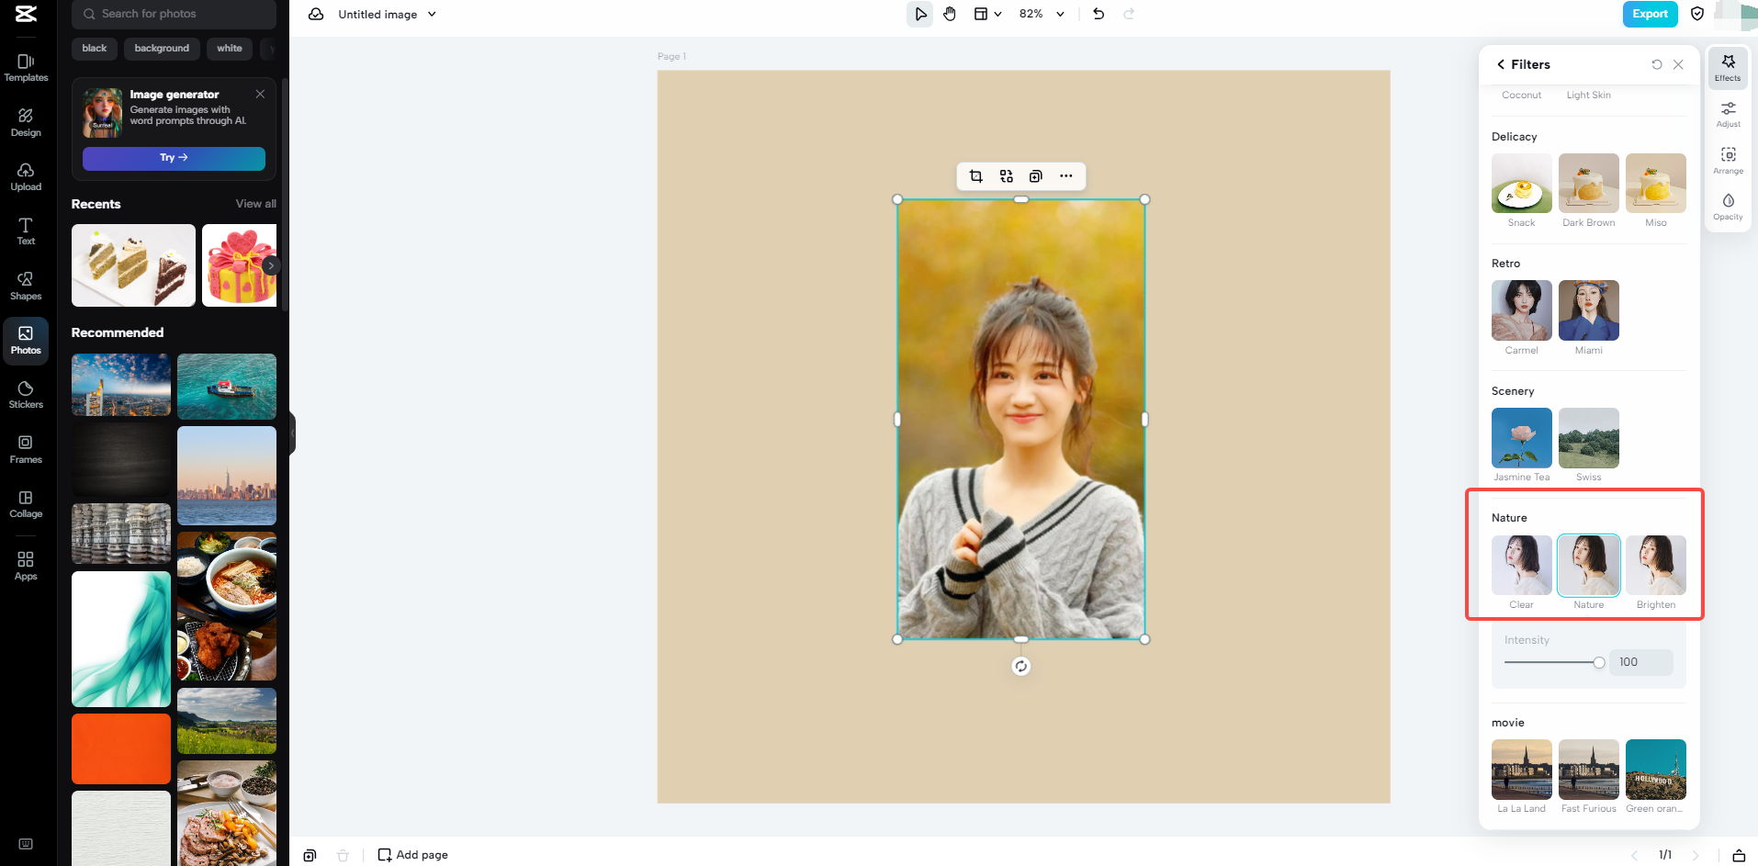Image resolution: width=1758 pixels, height=866 pixels.
Task: Click the Export button
Action: pos(1649,14)
